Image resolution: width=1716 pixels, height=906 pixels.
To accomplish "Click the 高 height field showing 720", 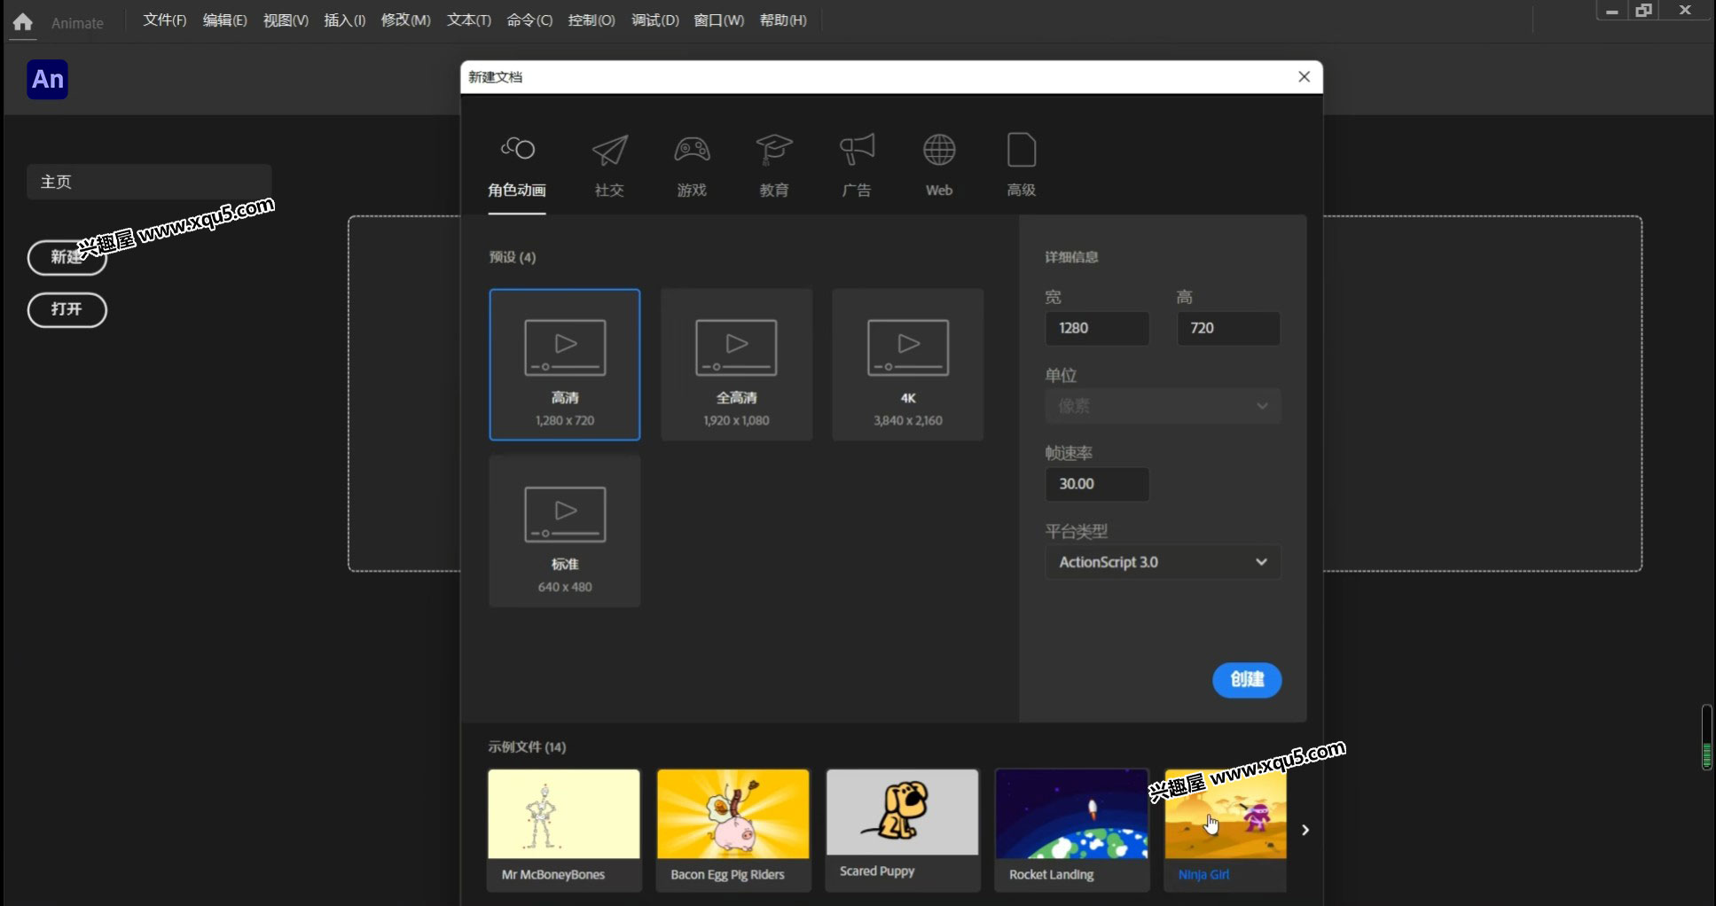I will [1228, 328].
